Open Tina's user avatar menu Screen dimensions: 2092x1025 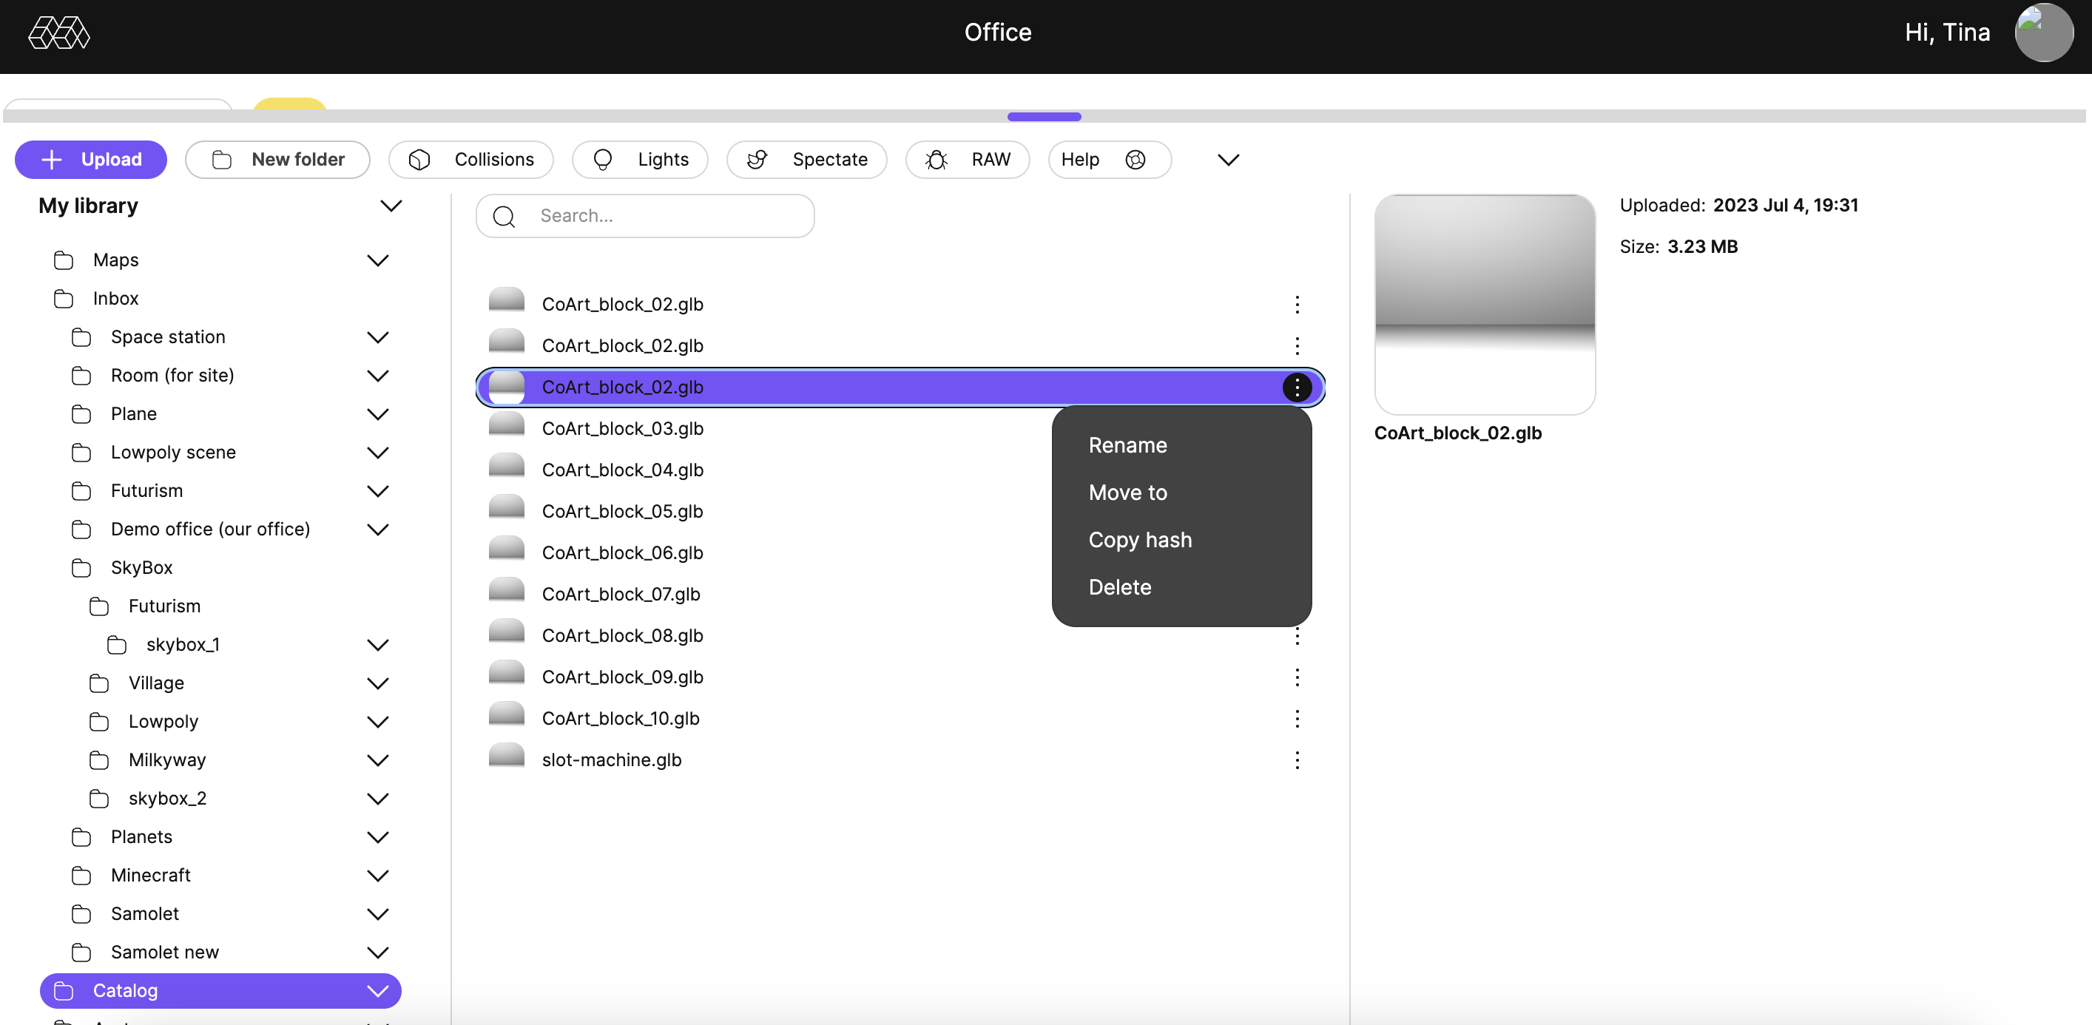(2043, 33)
